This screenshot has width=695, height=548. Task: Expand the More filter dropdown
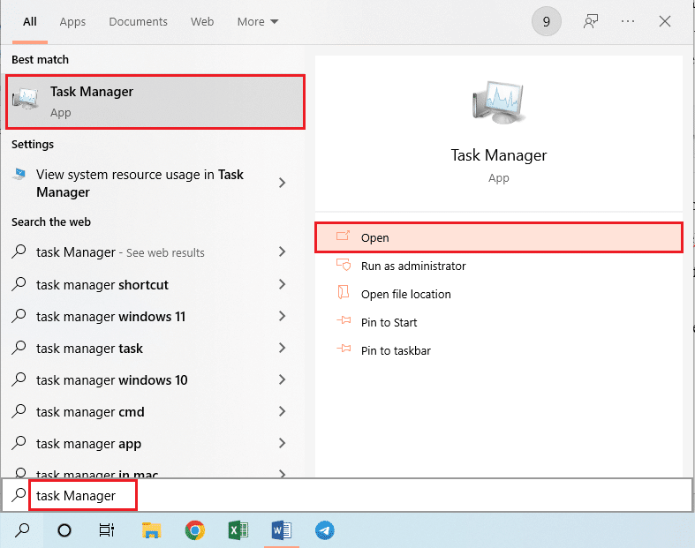[x=257, y=22]
